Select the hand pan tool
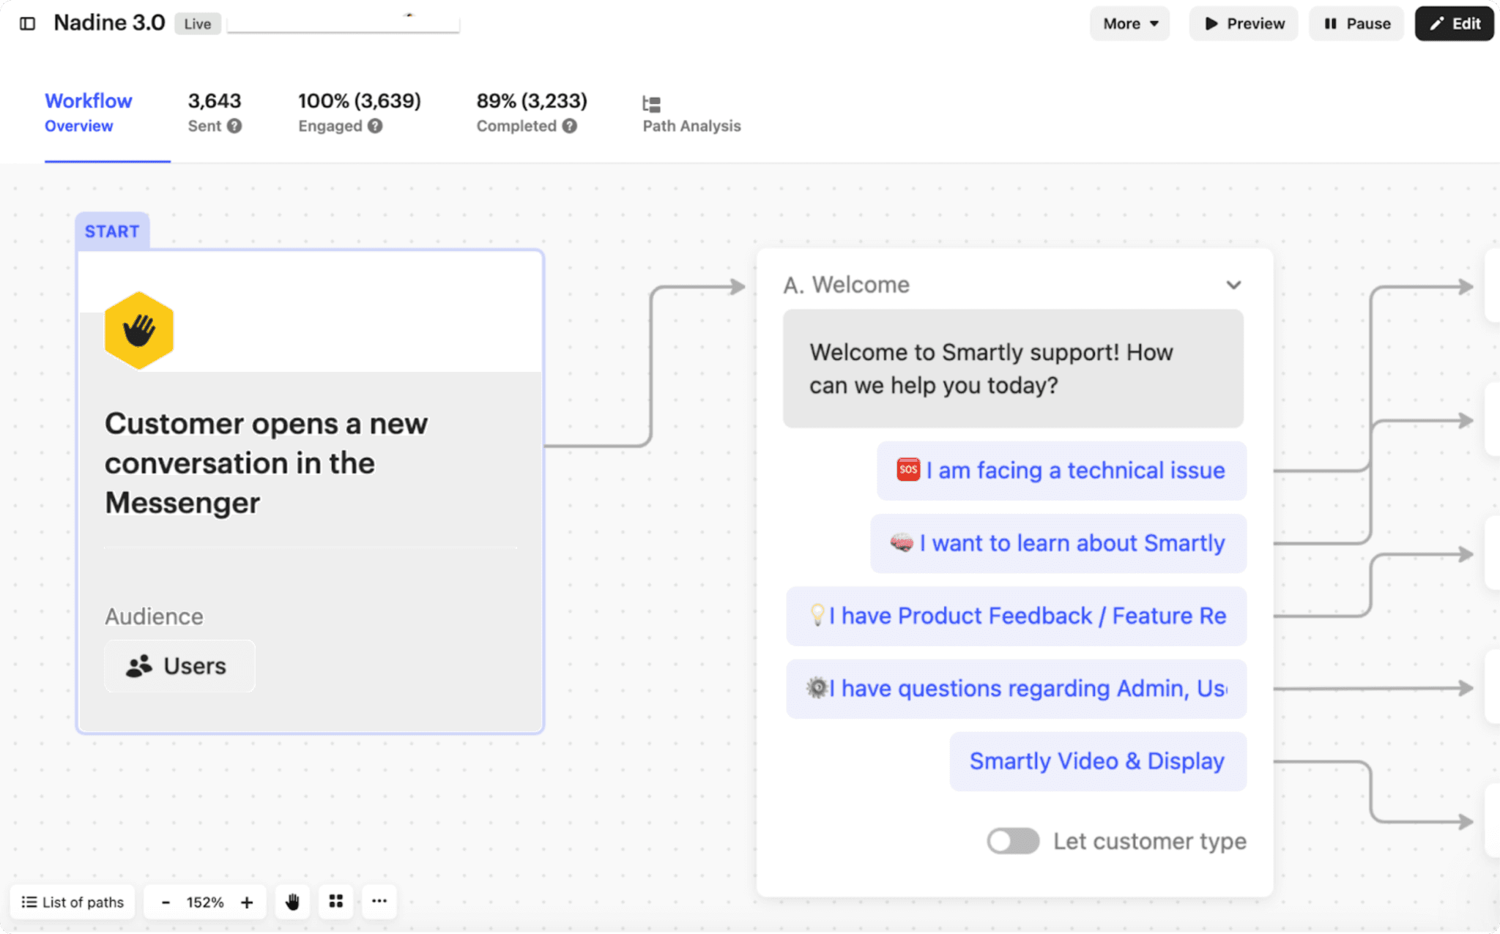This screenshot has height=934, width=1500. point(292,902)
